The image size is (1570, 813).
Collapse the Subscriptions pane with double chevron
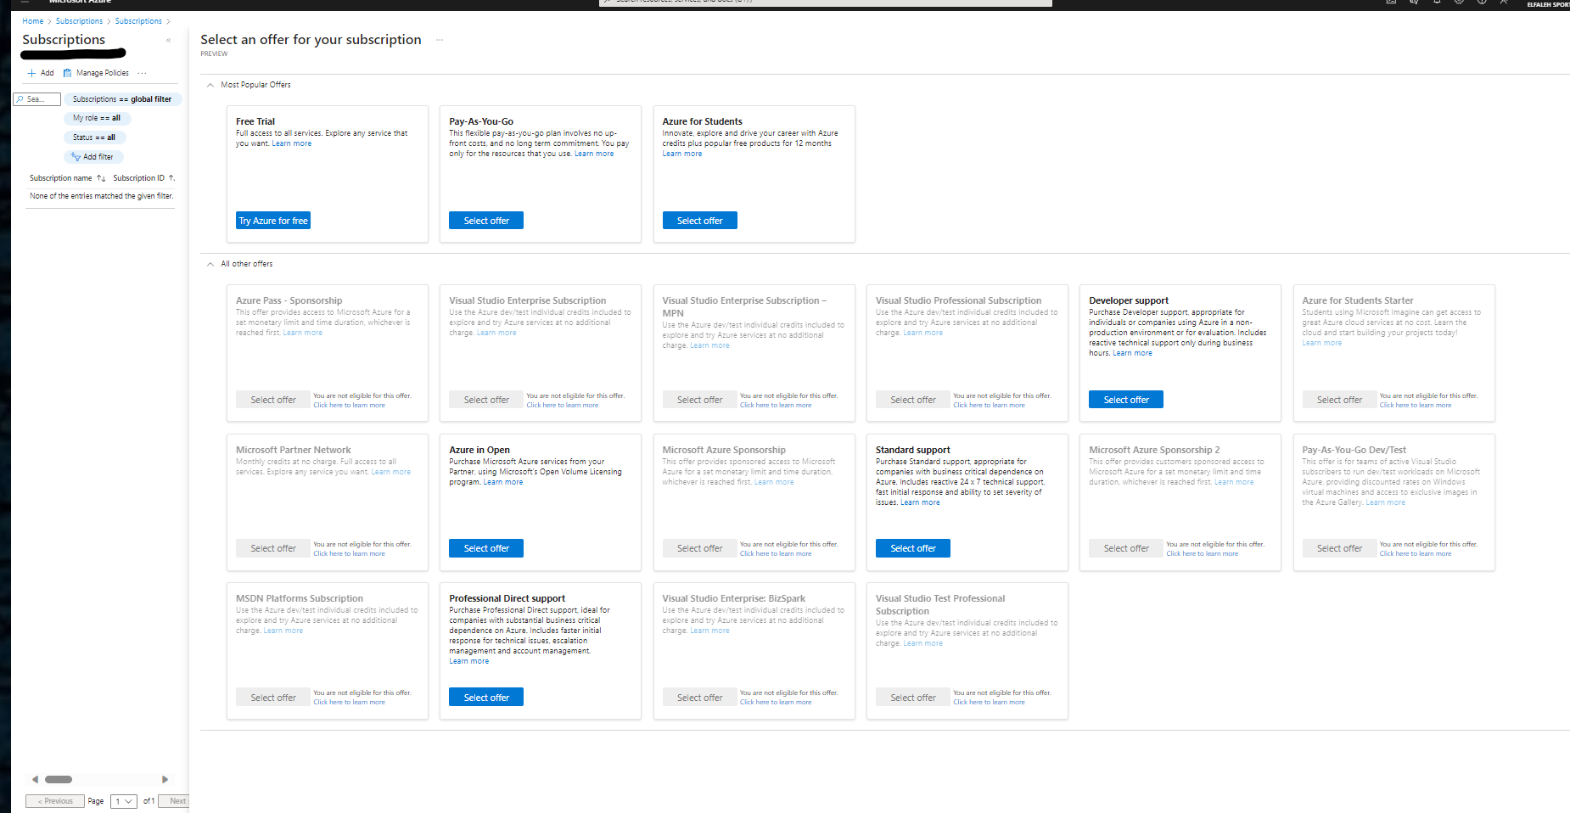168,40
